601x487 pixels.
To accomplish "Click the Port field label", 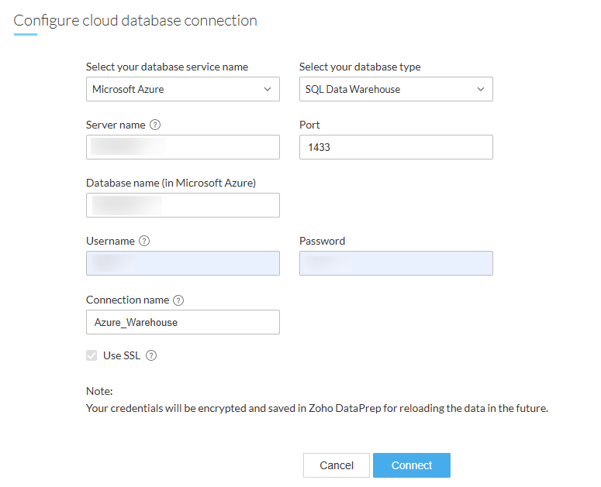I will (x=309, y=125).
